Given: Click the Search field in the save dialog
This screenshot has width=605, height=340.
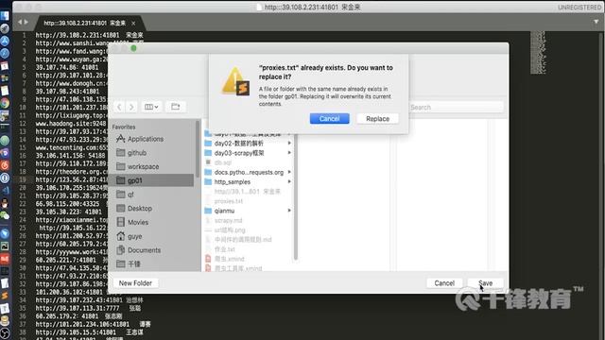Looking at the screenshot, I should tap(456, 107).
